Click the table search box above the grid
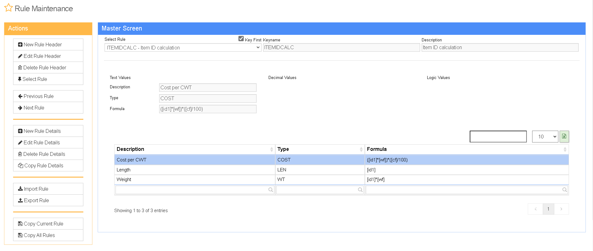This screenshot has width=593, height=251. [498, 137]
